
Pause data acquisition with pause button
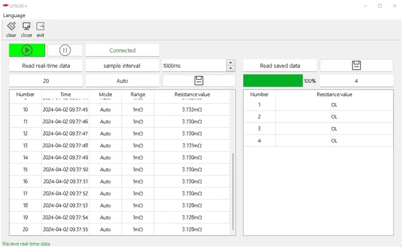pyautogui.click(x=65, y=50)
